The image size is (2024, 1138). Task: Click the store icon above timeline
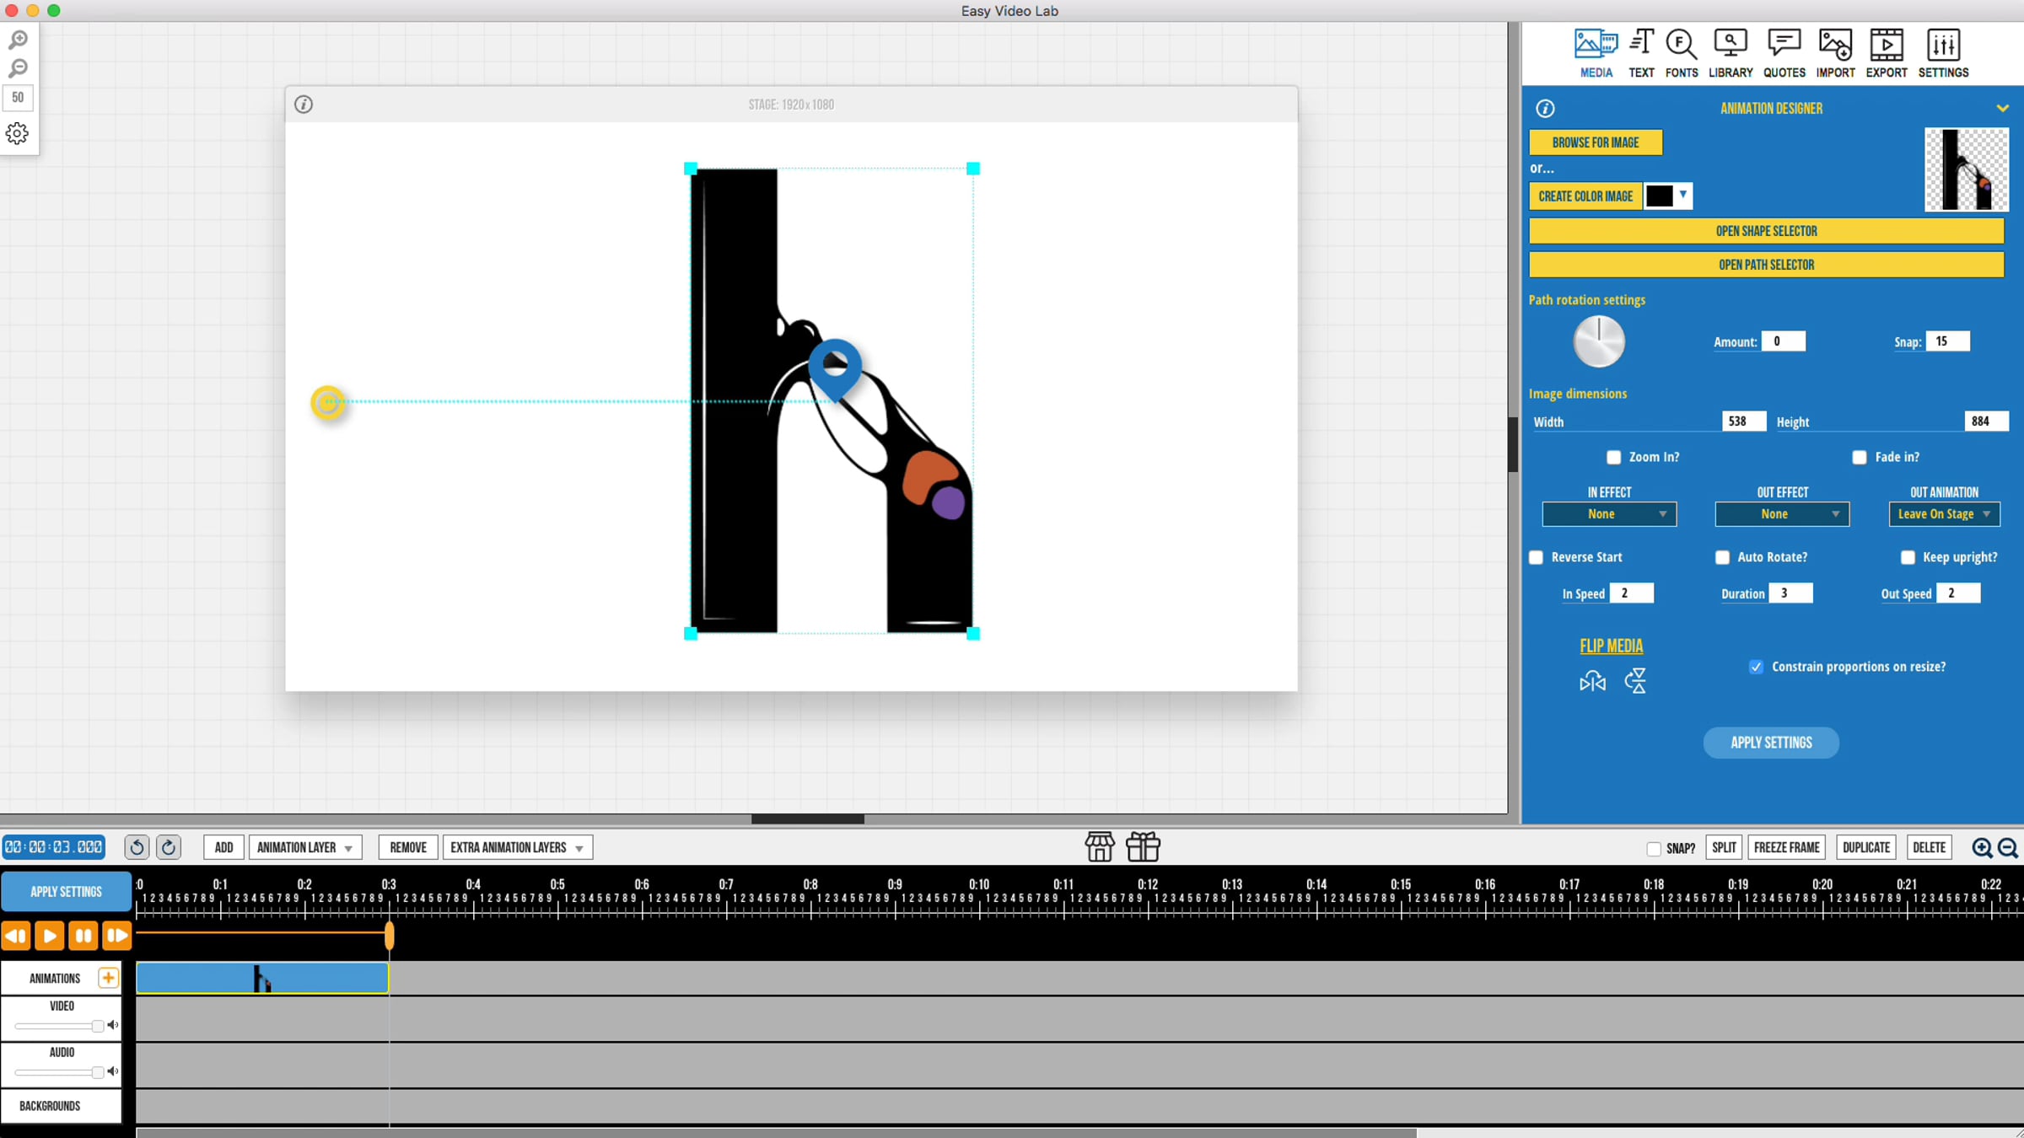[x=1100, y=846]
